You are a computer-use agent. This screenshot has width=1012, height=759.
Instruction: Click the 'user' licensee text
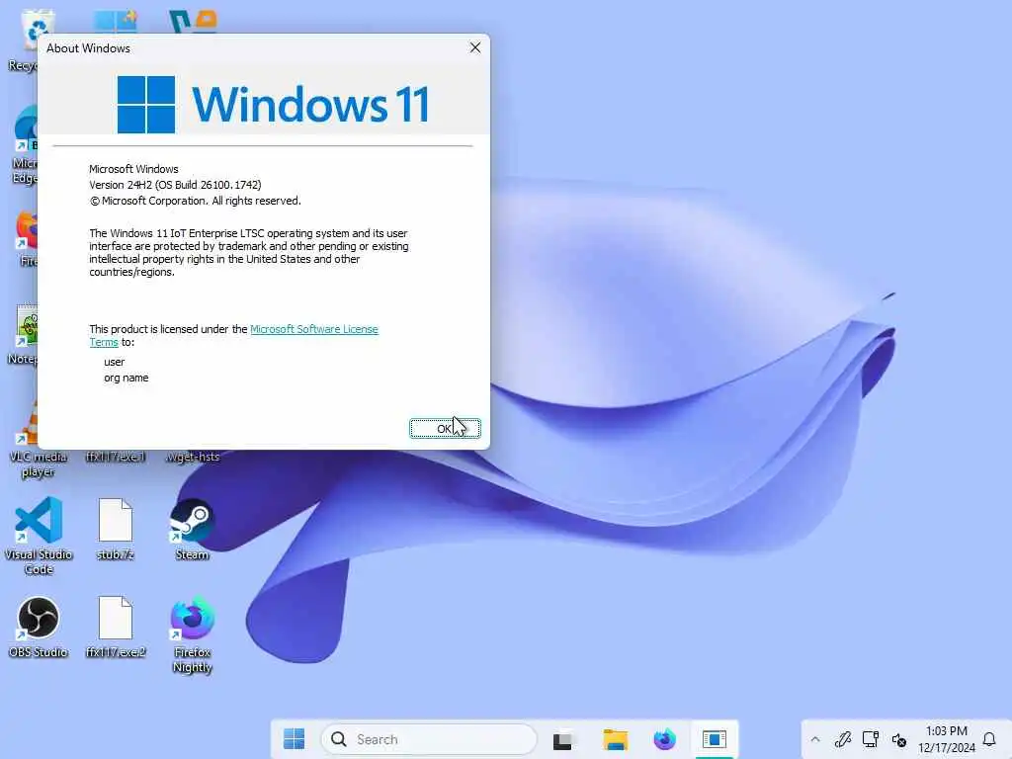coord(115,362)
